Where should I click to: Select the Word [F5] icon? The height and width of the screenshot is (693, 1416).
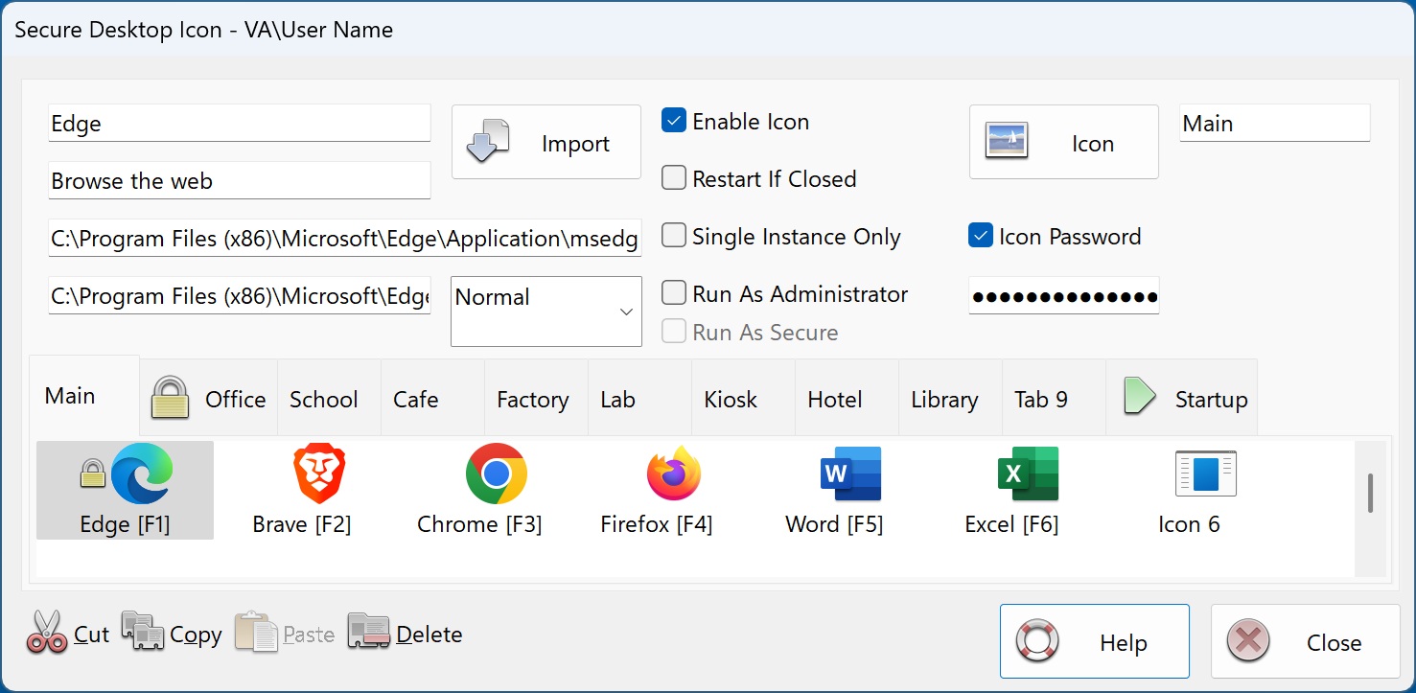pos(834,489)
